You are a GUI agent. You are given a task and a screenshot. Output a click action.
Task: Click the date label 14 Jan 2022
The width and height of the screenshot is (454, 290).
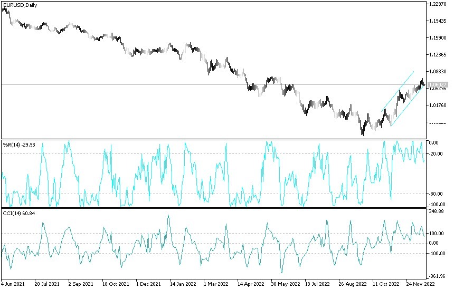coord(183,284)
